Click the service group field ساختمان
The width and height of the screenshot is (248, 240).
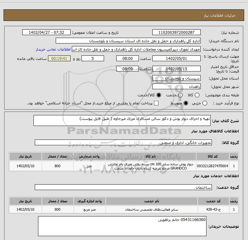click(123, 187)
